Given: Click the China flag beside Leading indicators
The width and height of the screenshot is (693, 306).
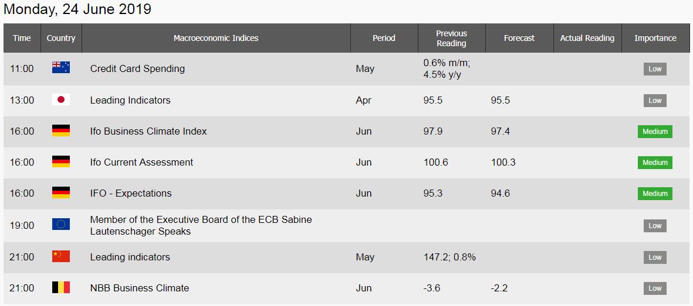Looking at the screenshot, I should [61, 257].
